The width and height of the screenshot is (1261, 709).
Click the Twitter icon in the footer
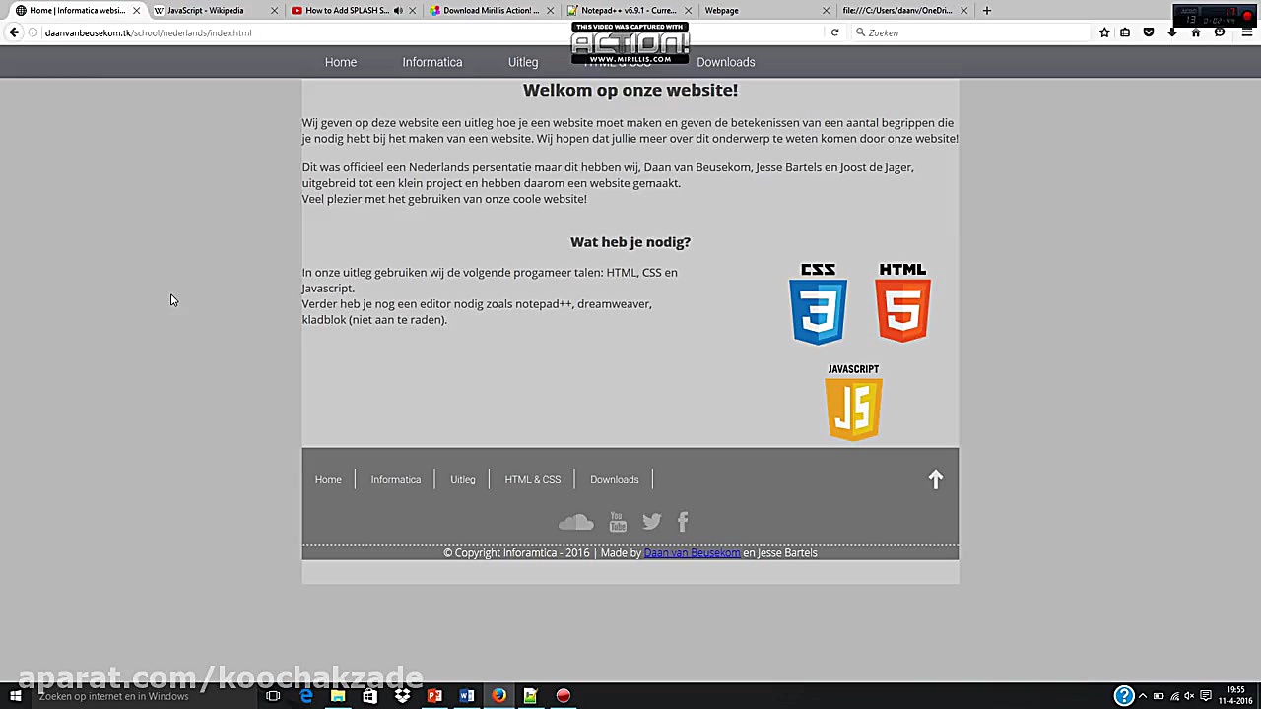[651, 522]
